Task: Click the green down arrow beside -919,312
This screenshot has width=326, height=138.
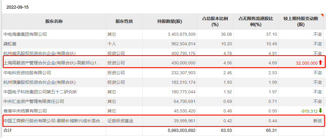Action: click(320, 111)
